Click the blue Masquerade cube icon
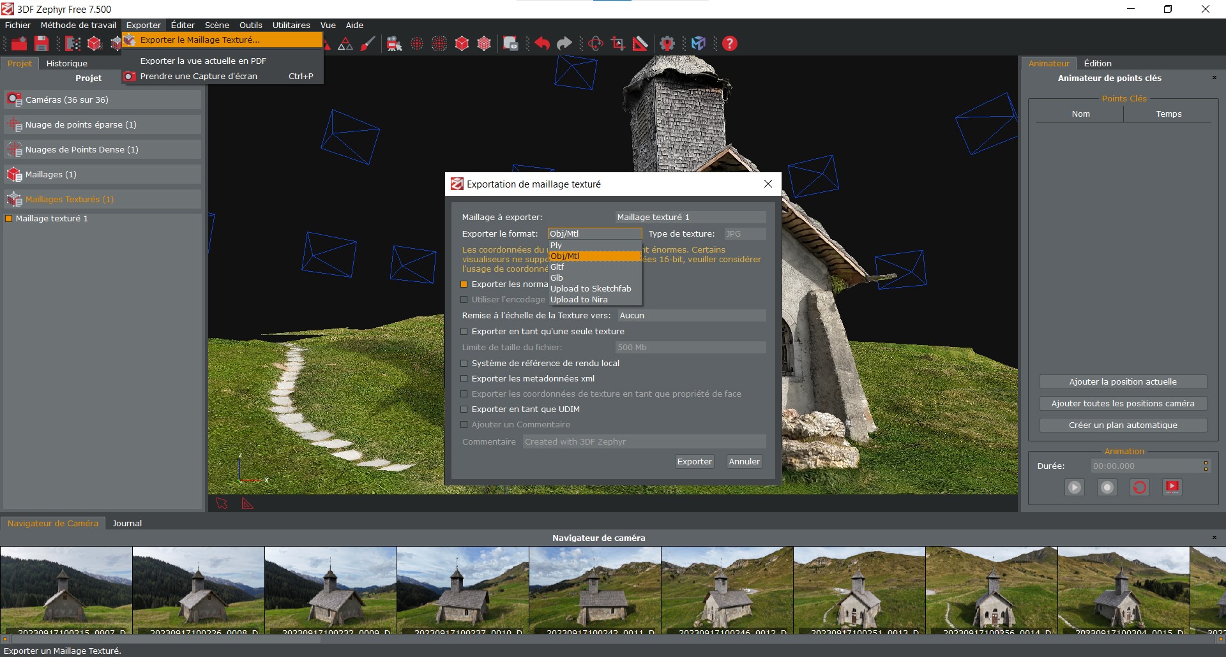 [x=699, y=43]
